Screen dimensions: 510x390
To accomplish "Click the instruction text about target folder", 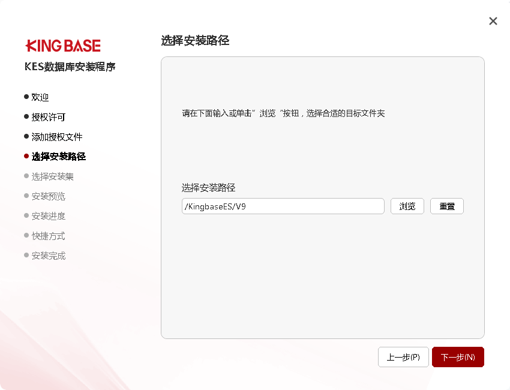I will click(x=283, y=113).
